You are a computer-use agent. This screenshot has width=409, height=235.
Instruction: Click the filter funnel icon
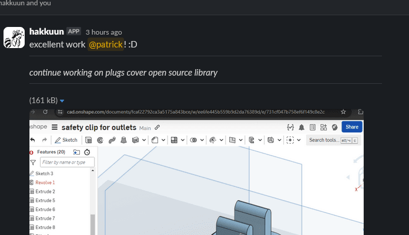pos(33,162)
